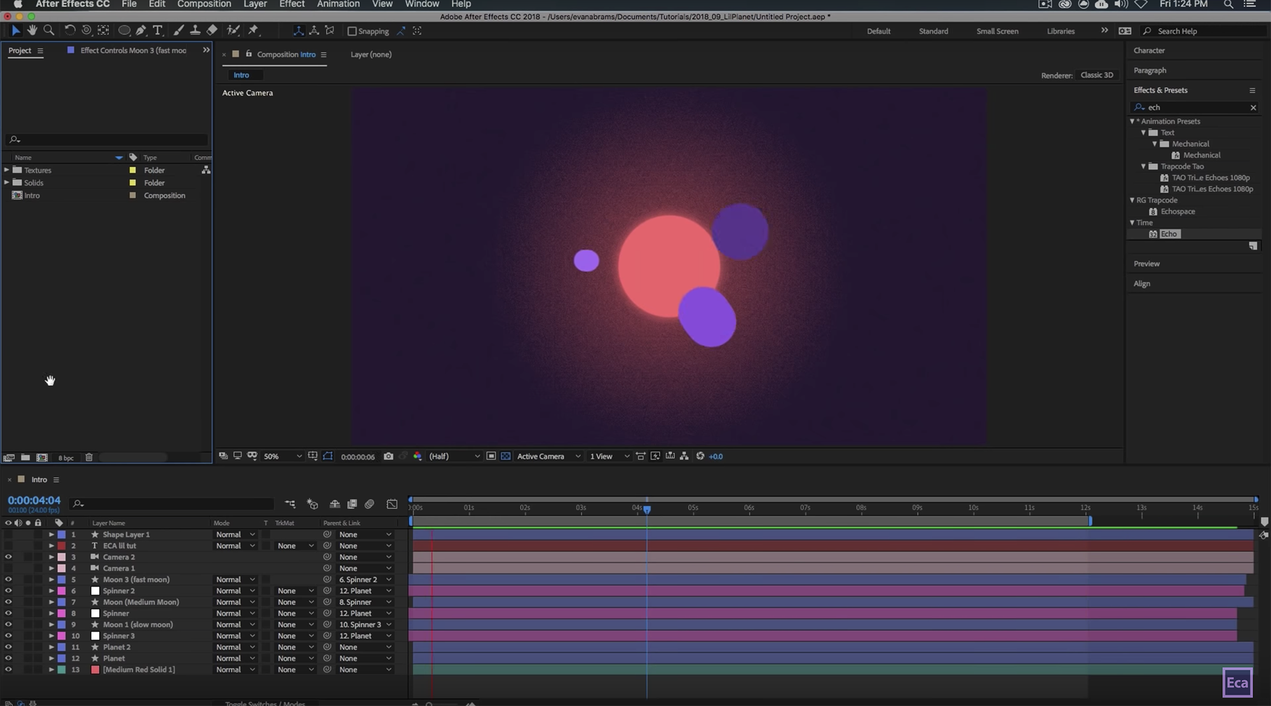This screenshot has height=706, width=1271.
Task: Expand the Textures folder
Action: tap(7, 170)
